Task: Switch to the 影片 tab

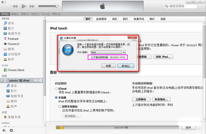Action: tap(125, 19)
